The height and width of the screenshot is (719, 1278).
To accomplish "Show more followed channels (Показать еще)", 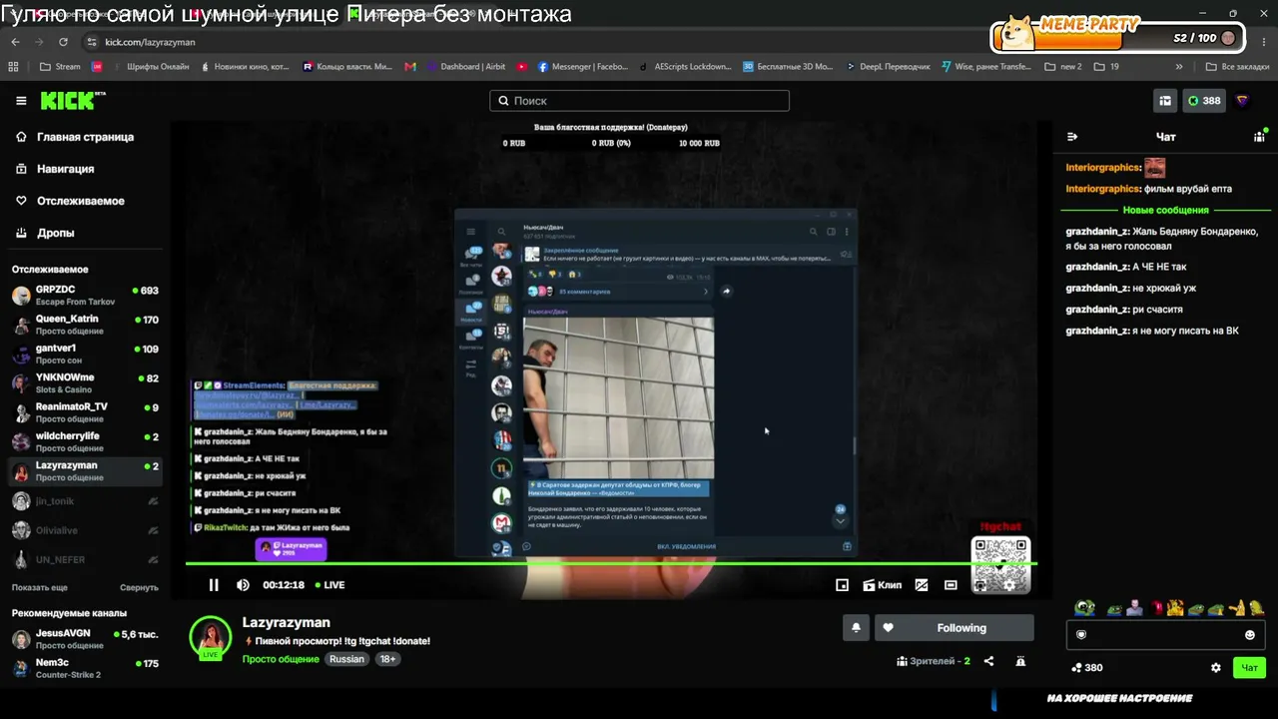I will 40,588.
